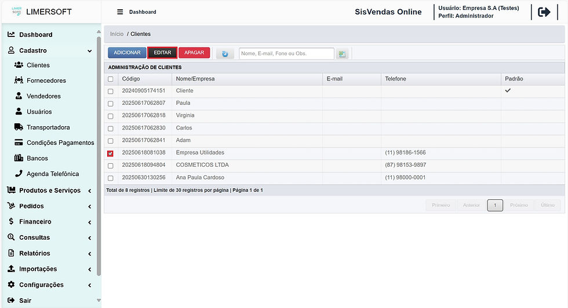Check the box for row Carlos

pos(111,129)
